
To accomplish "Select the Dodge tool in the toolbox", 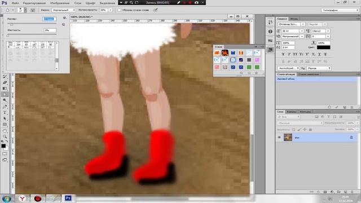I will (5, 100).
